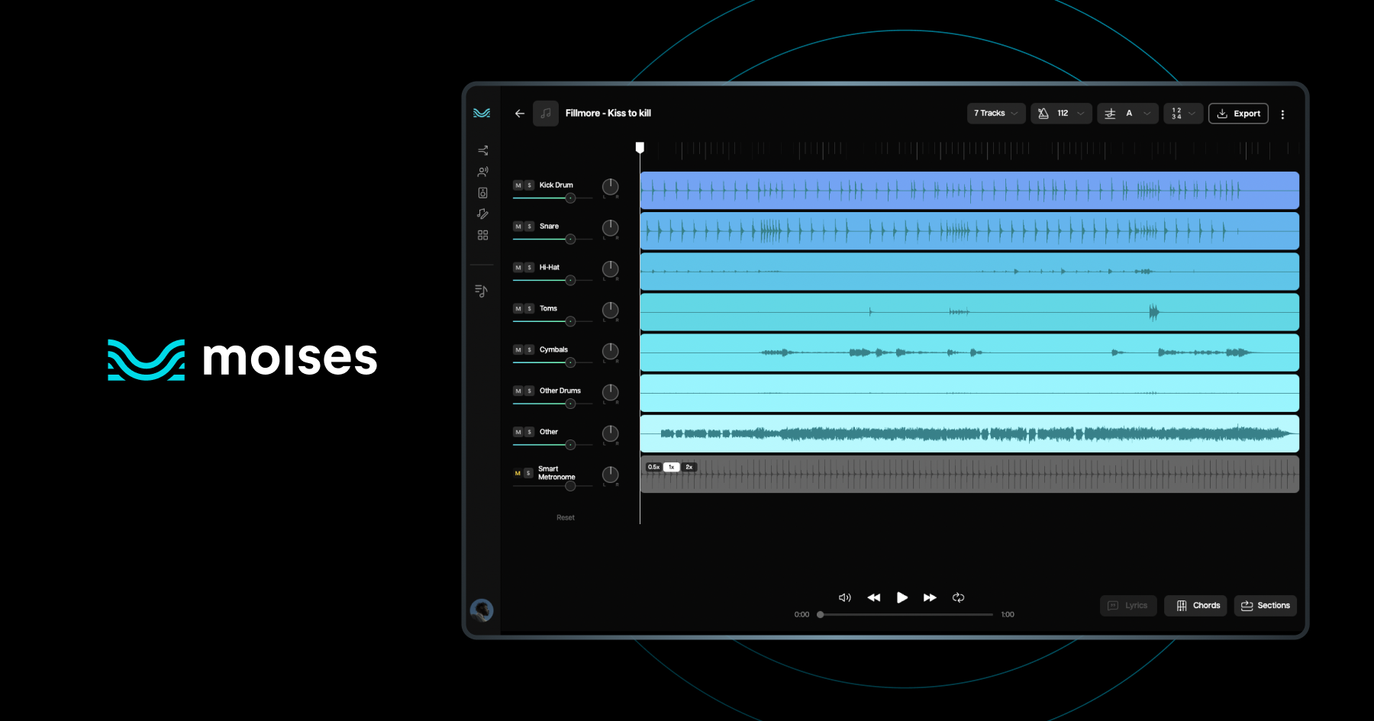1374x721 pixels.
Task: Open the apps grid icon in sidebar
Action: (x=482, y=235)
